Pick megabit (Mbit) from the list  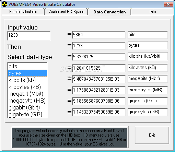pos(27,94)
